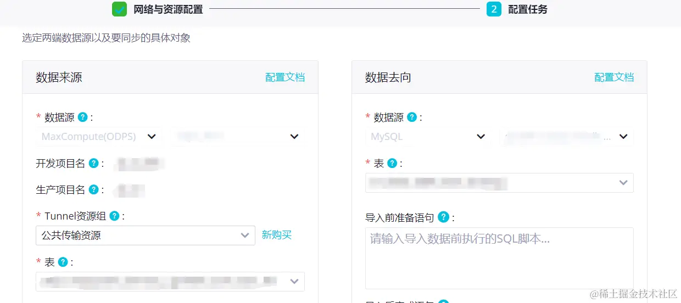This screenshot has width=681, height=303.
Task: Click help icon beside Tunnel资源组
Action: [114, 216]
